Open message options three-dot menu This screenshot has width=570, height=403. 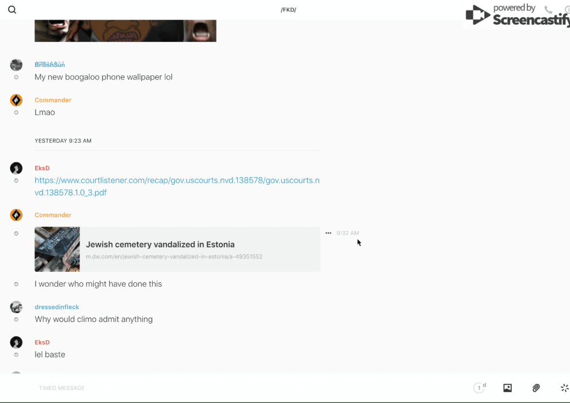[328, 233]
